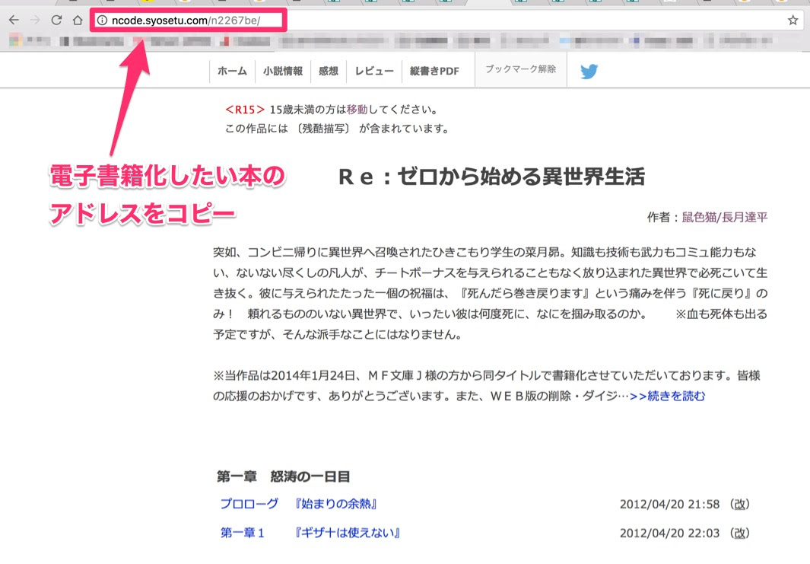
Task: Click the site info icon in address bar
Action: point(102,20)
